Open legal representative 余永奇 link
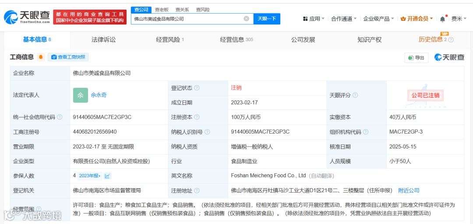 click(99, 95)
